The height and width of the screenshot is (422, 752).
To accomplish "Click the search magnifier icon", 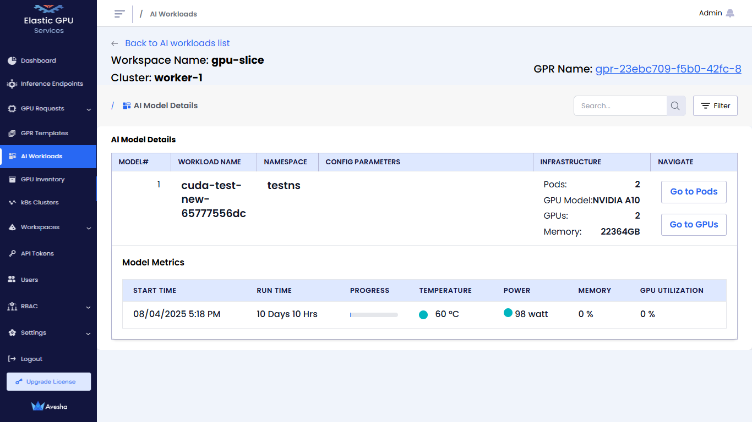I will pos(675,106).
